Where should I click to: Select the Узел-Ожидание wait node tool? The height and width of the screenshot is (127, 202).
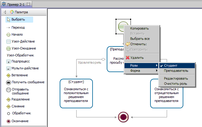click(24, 48)
